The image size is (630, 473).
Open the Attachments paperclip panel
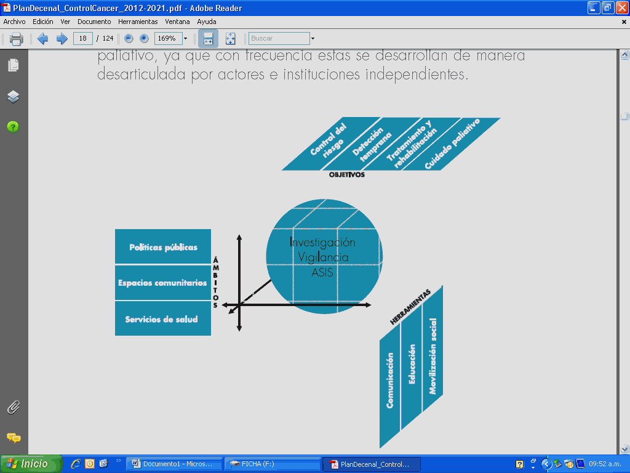click(13, 407)
